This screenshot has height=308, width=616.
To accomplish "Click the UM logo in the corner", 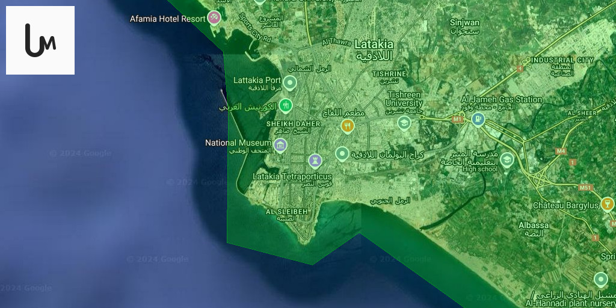I will click(40, 40).
